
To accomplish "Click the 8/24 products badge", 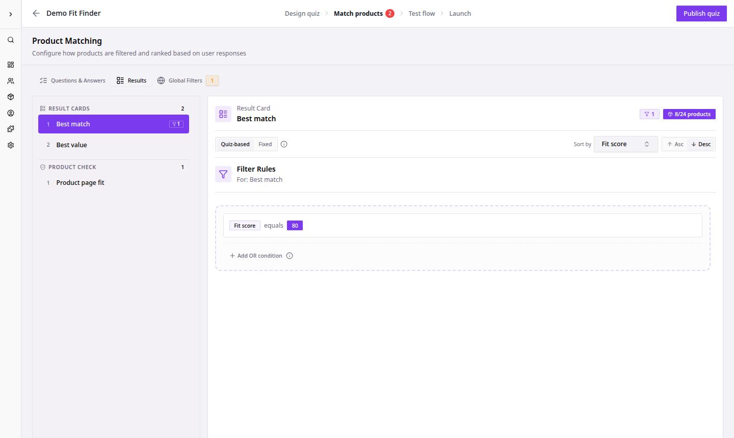I will pos(689,114).
